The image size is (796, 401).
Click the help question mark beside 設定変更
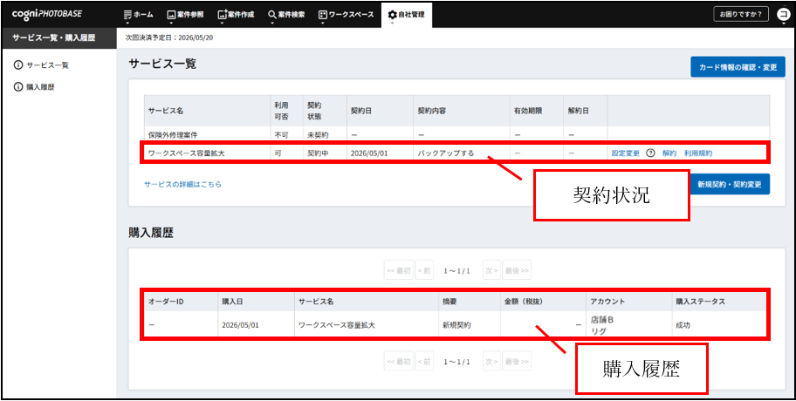pyautogui.click(x=650, y=153)
